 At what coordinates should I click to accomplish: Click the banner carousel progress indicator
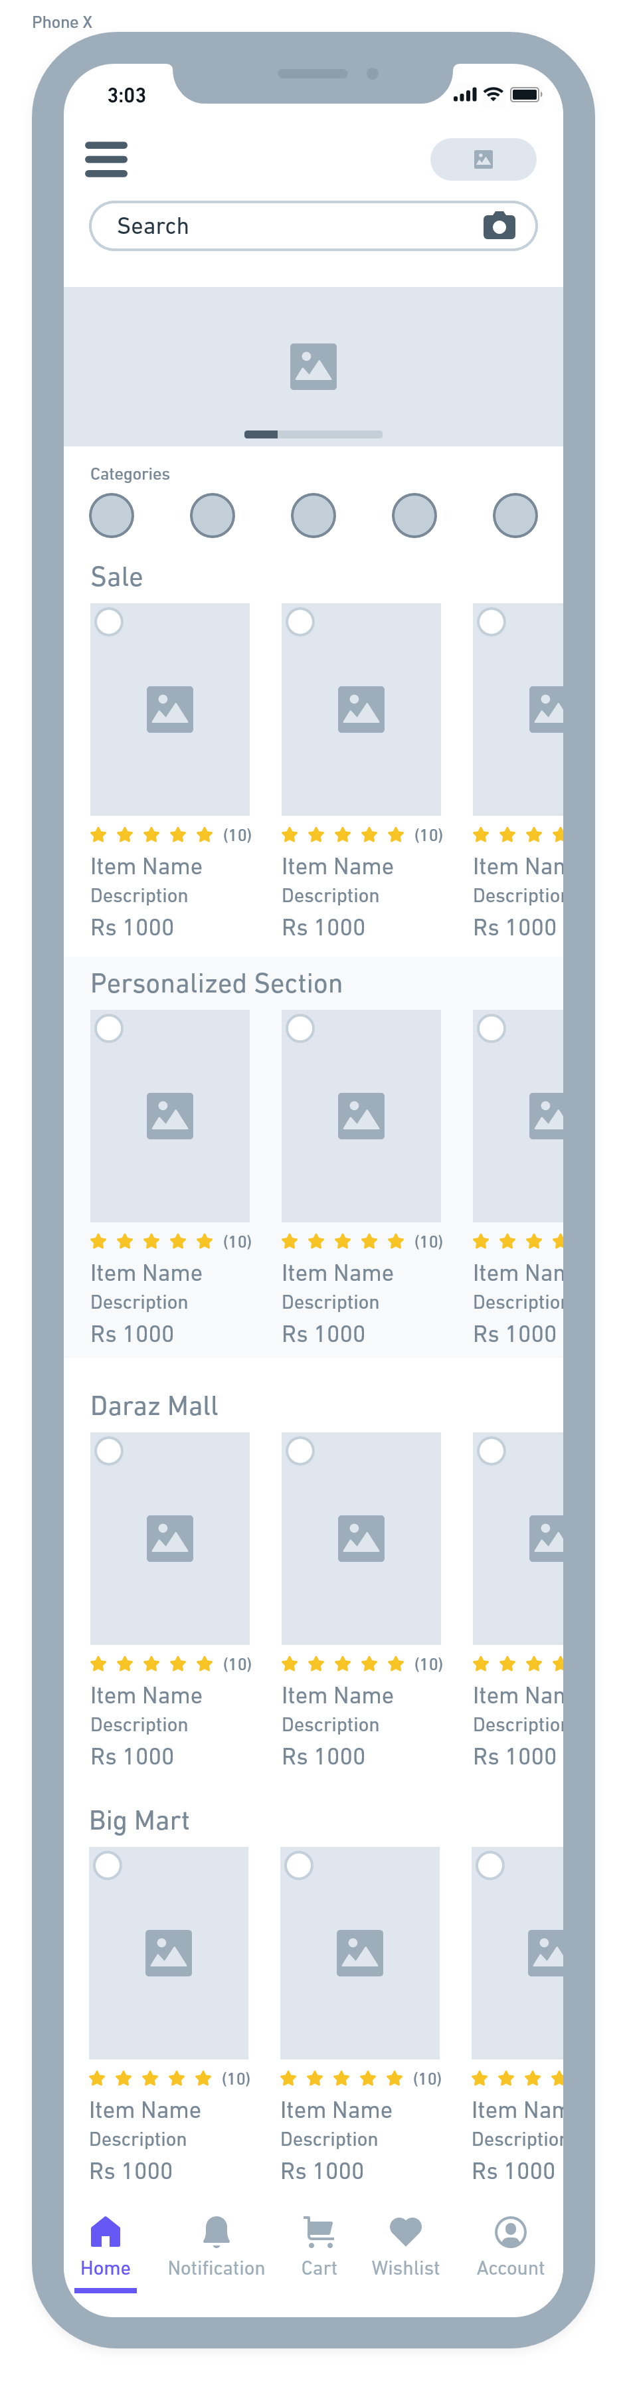click(313, 434)
